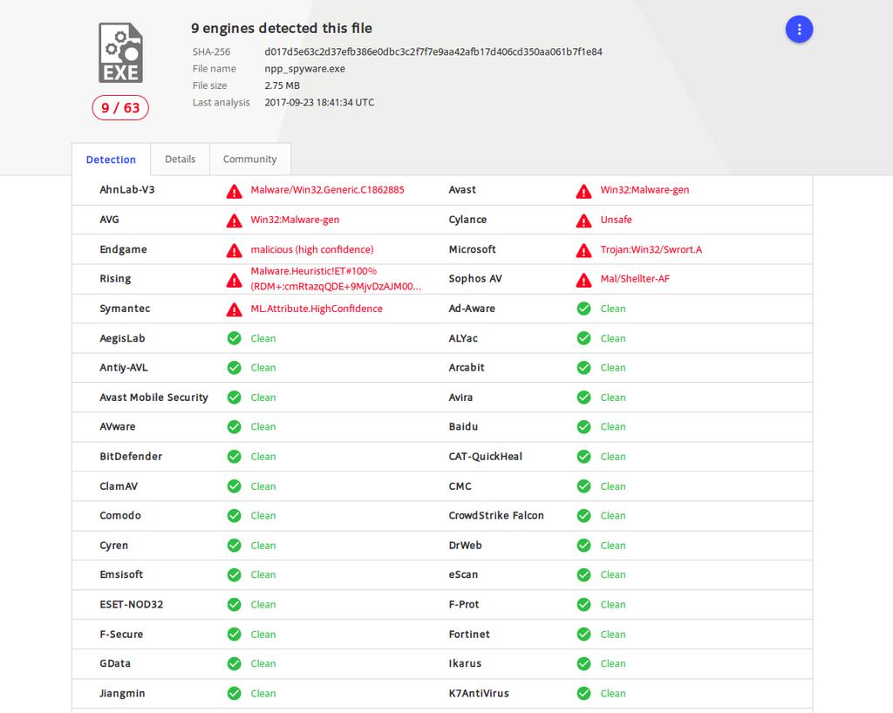Click the Emsisoft engine name
Screen dimensions: 893x713
click(x=121, y=574)
